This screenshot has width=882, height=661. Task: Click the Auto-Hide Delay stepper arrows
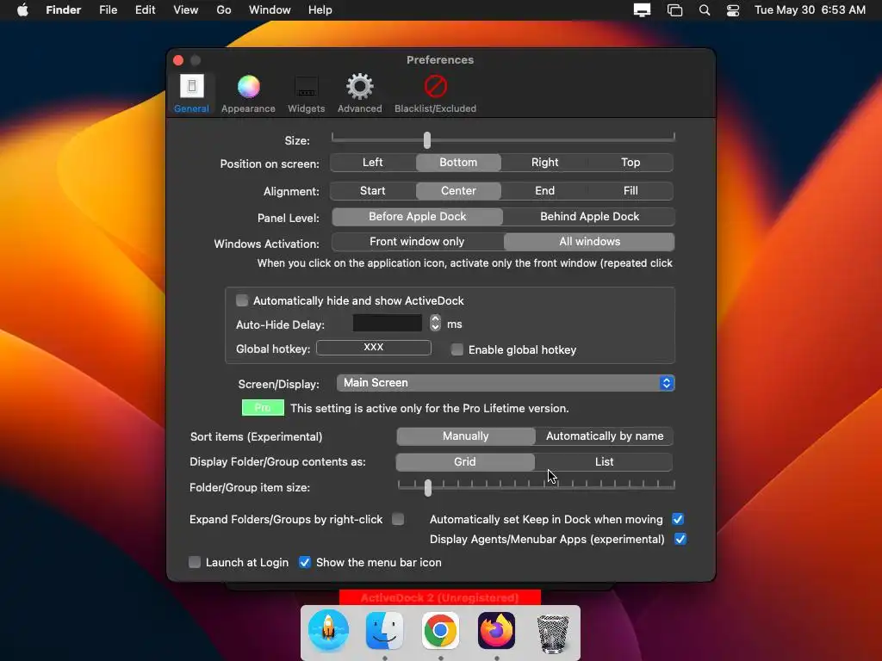tap(435, 323)
